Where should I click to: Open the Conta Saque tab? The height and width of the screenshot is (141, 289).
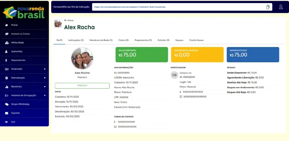click(196, 40)
